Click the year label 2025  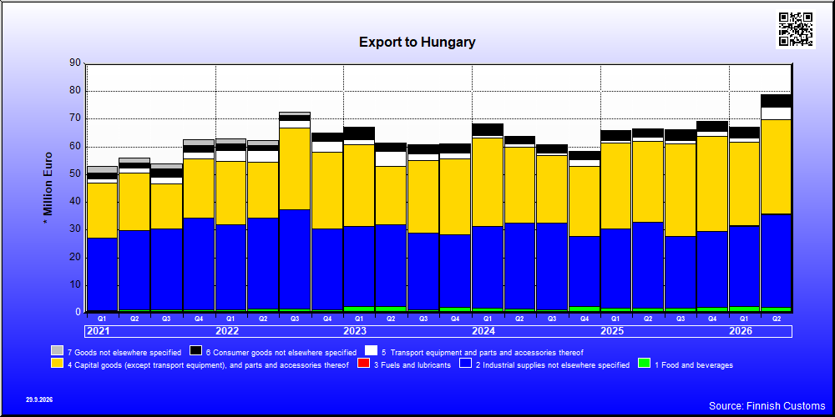[612, 331]
